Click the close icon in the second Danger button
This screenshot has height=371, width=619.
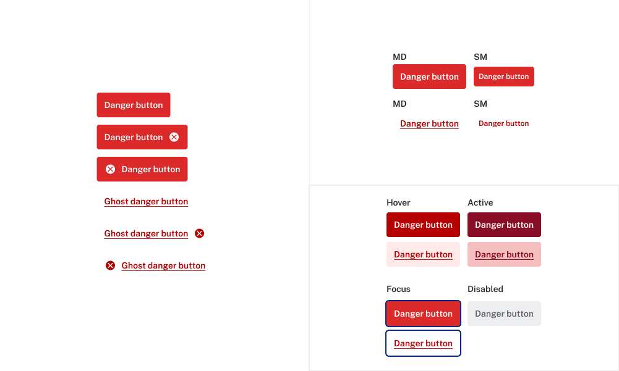pyautogui.click(x=174, y=137)
